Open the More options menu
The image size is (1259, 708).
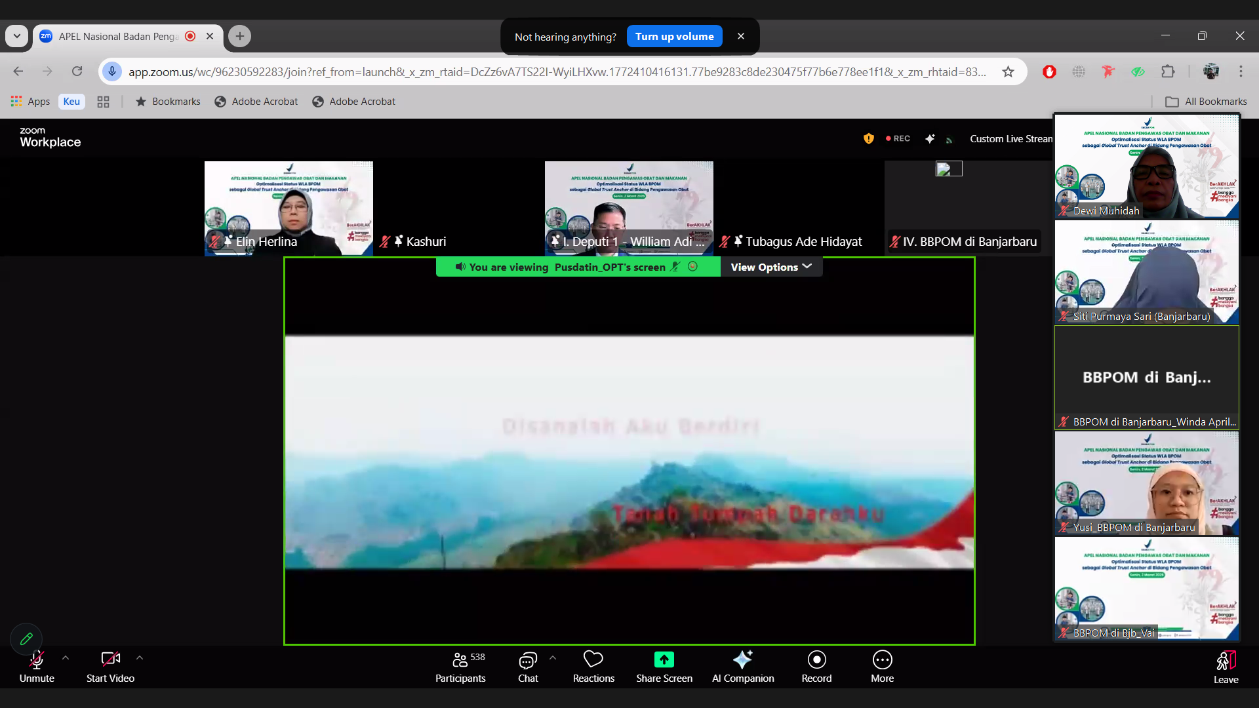click(x=882, y=666)
